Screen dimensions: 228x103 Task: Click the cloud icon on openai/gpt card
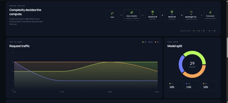click(191, 12)
